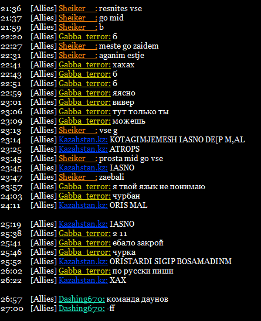The width and height of the screenshot is (261, 321).
Task: Open Kazahstan.kz link beside 'ORISTARDI SIGIP'
Action: click(83, 262)
